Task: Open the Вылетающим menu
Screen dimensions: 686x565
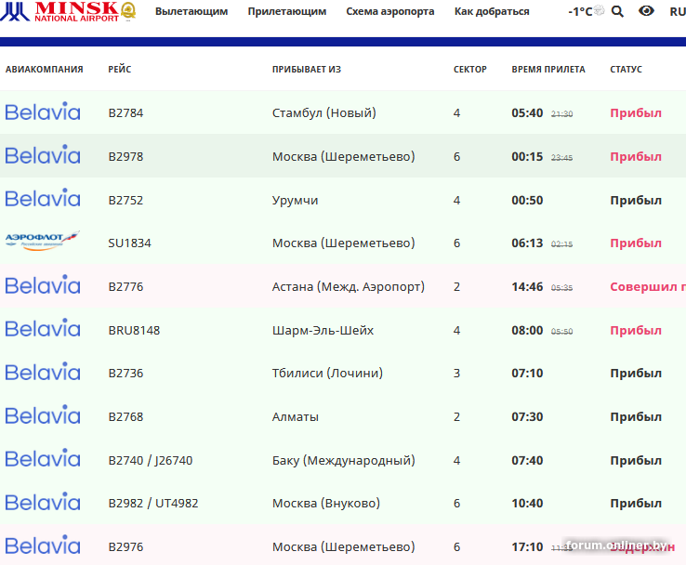Action: tap(191, 11)
